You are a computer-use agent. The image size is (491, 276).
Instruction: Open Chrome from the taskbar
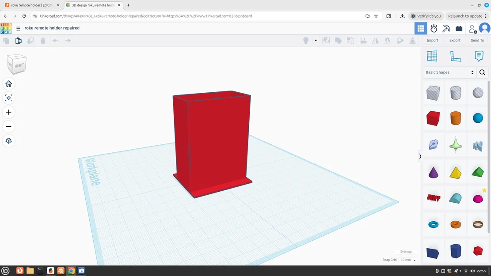click(71, 271)
